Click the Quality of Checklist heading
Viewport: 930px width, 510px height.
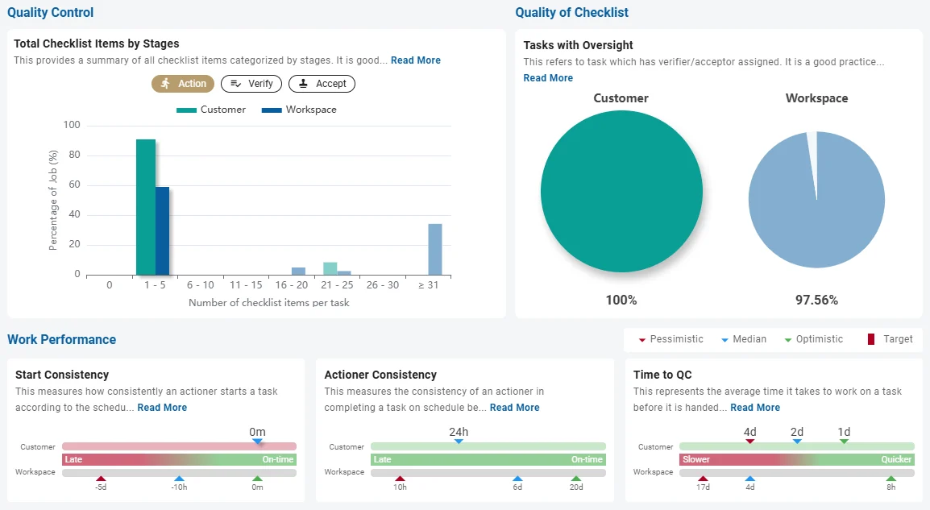571,12
